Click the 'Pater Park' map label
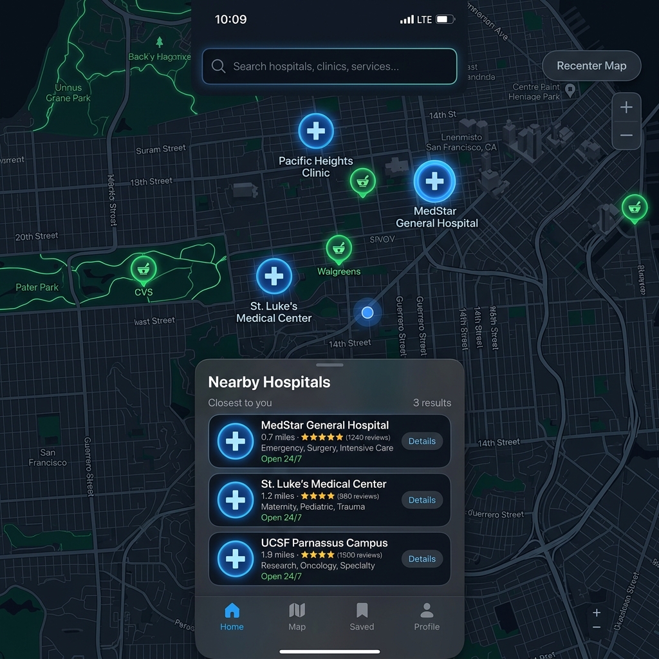 (37, 287)
